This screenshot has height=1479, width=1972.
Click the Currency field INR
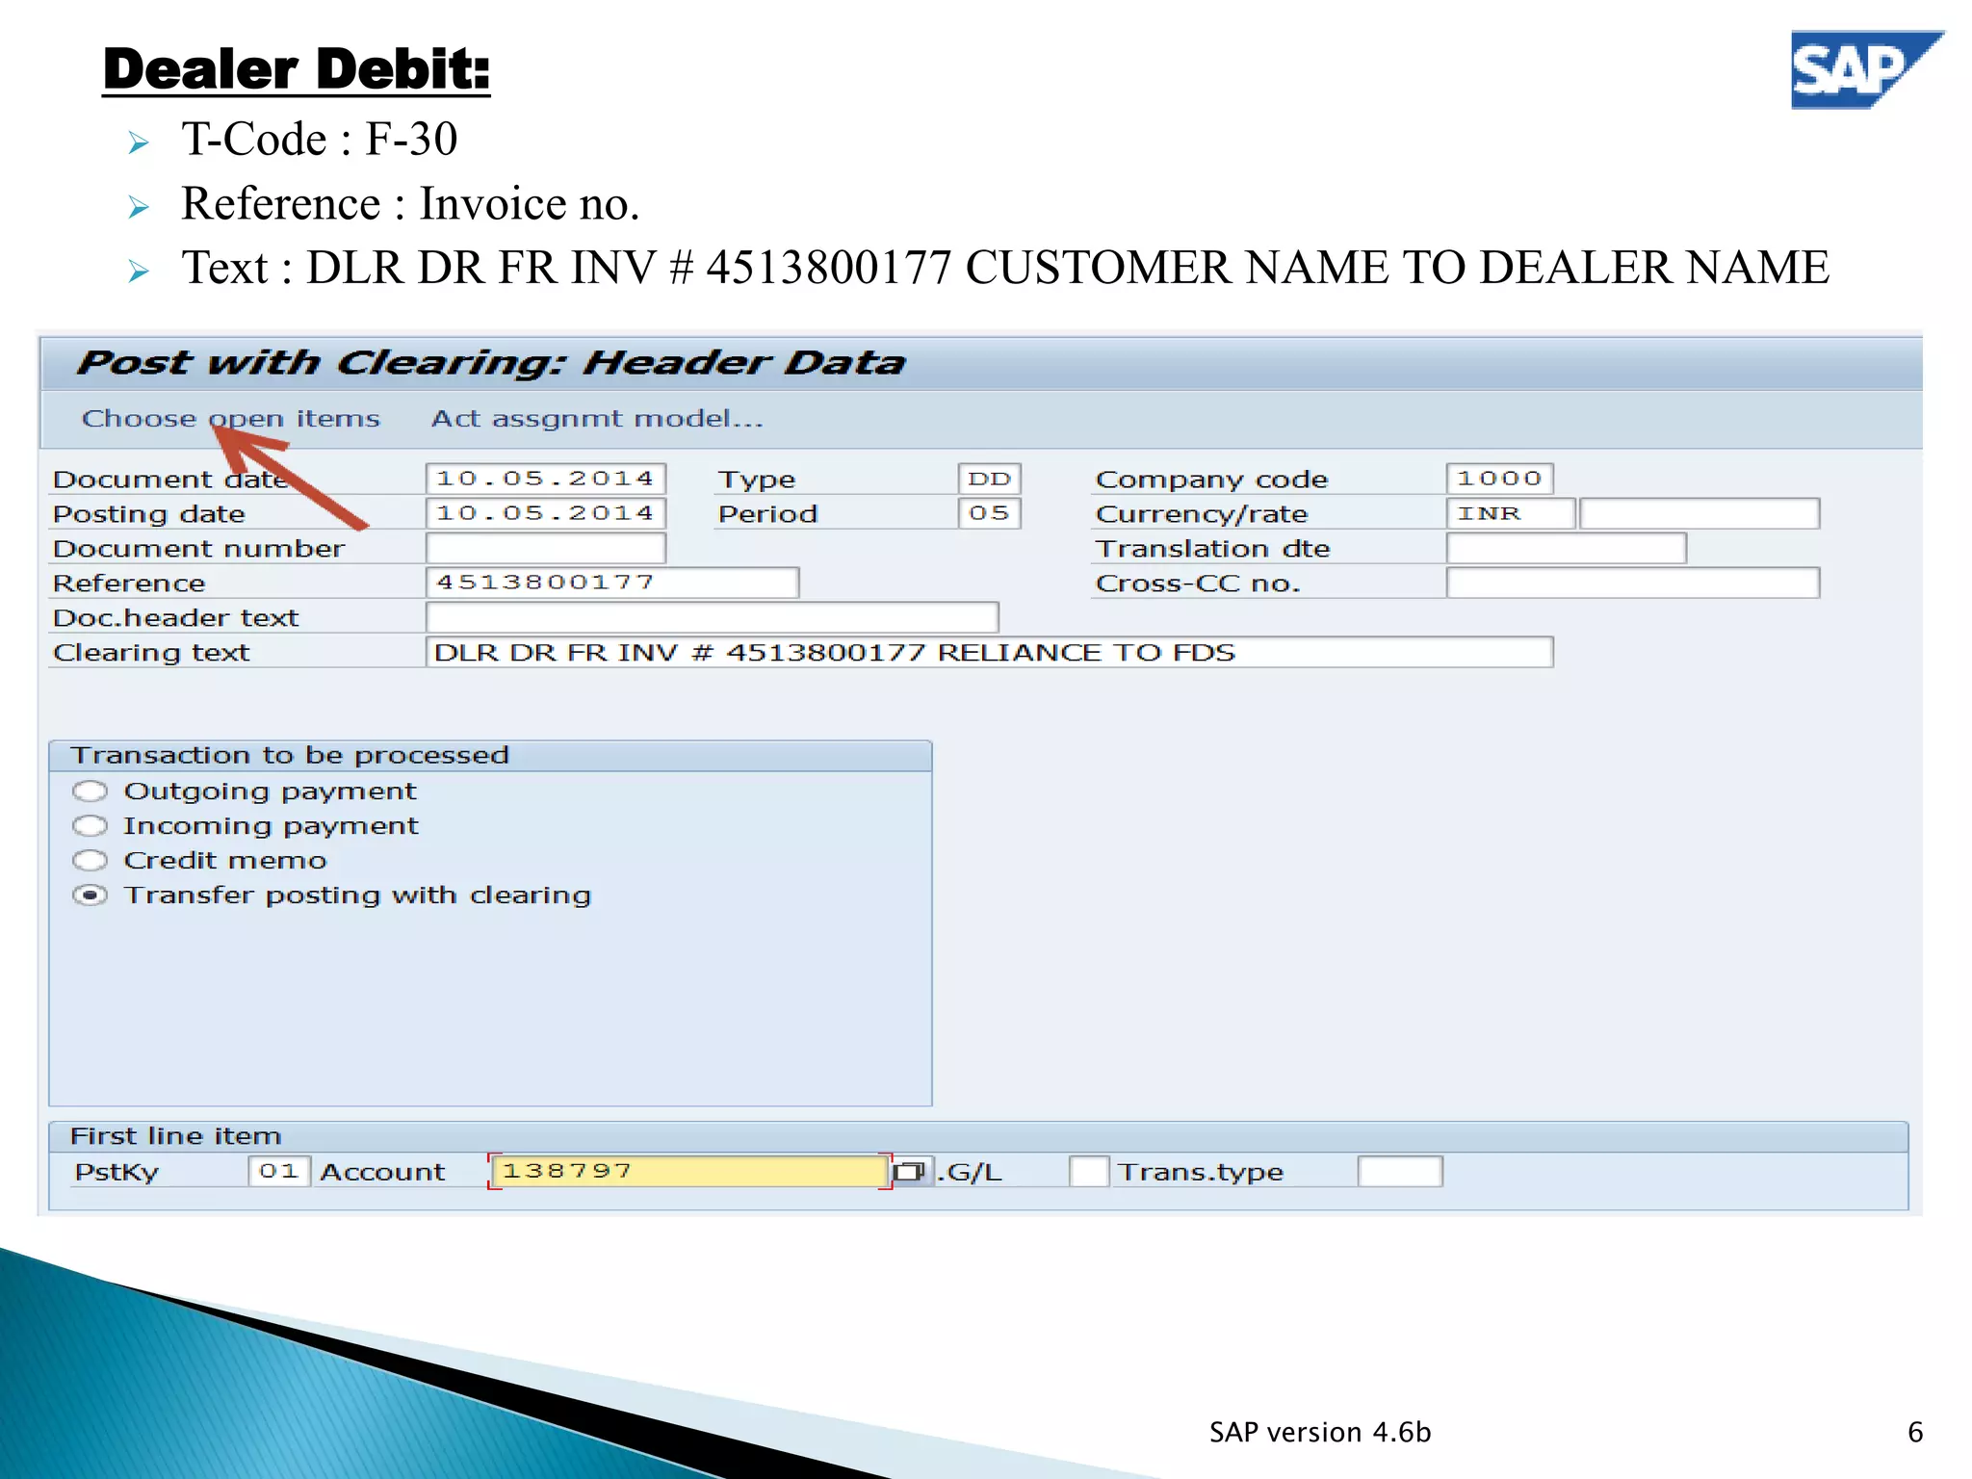[1511, 513]
